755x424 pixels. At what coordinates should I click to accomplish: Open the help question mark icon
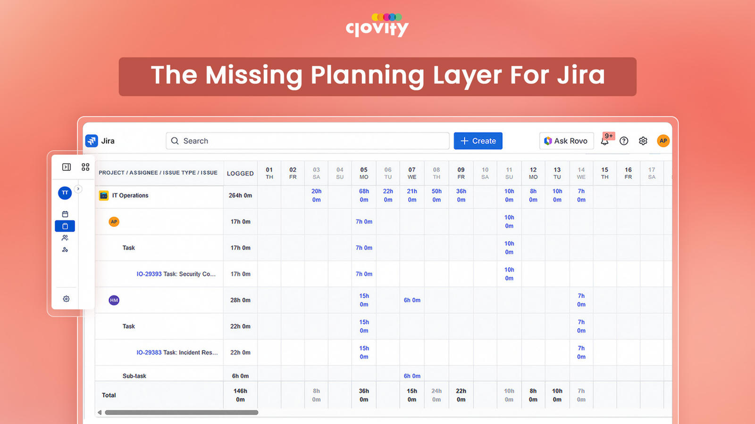point(624,141)
